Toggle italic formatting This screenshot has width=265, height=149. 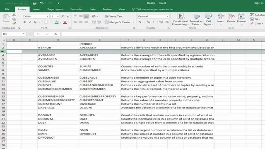pyautogui.click(x=30, y=22)
